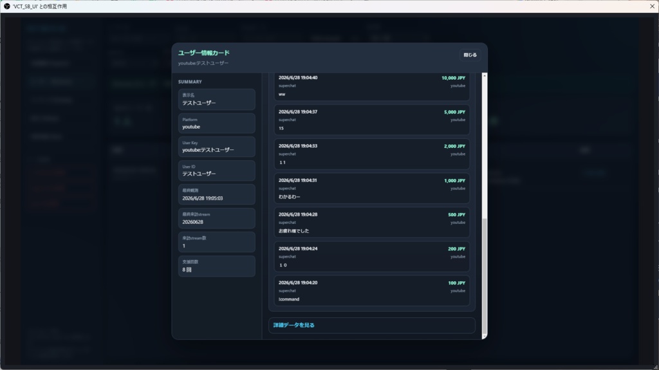This screenshot has width=659, height=370.
Task: Select the 2,000 JPY superchat entry
Action: pyautogui.click(x=372, y=154)
